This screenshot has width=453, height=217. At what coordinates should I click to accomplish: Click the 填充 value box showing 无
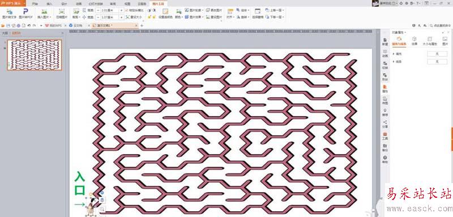(437, 54)
